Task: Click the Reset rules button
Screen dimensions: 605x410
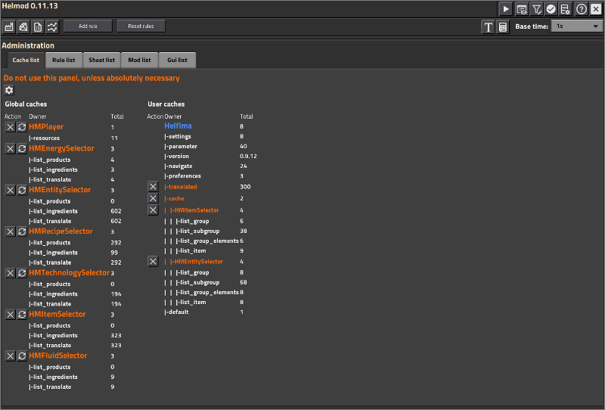Action: (x=141, y=26)
